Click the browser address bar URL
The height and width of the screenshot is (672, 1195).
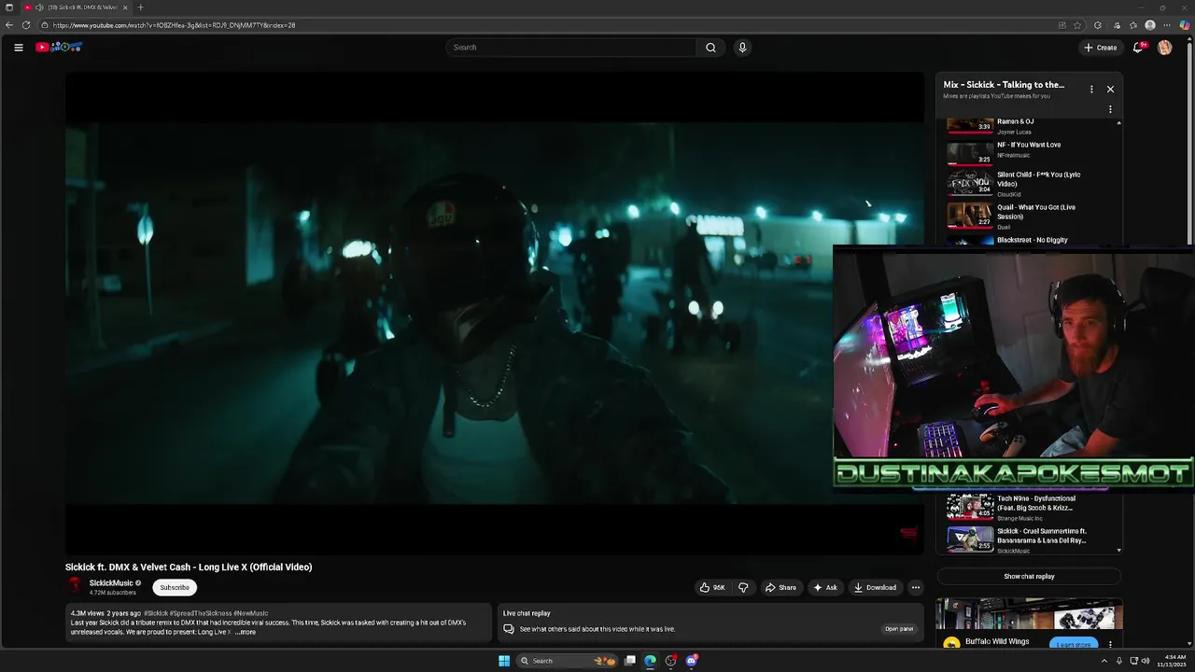tap(174, 25)
